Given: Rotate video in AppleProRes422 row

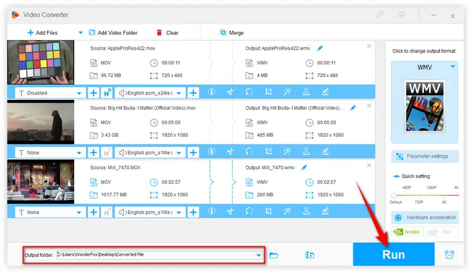Looking at the screenshot, I should [x=249, y=92].
